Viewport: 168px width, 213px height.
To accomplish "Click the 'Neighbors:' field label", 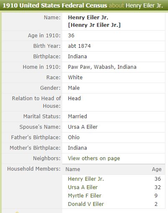I will click(47, 158).
